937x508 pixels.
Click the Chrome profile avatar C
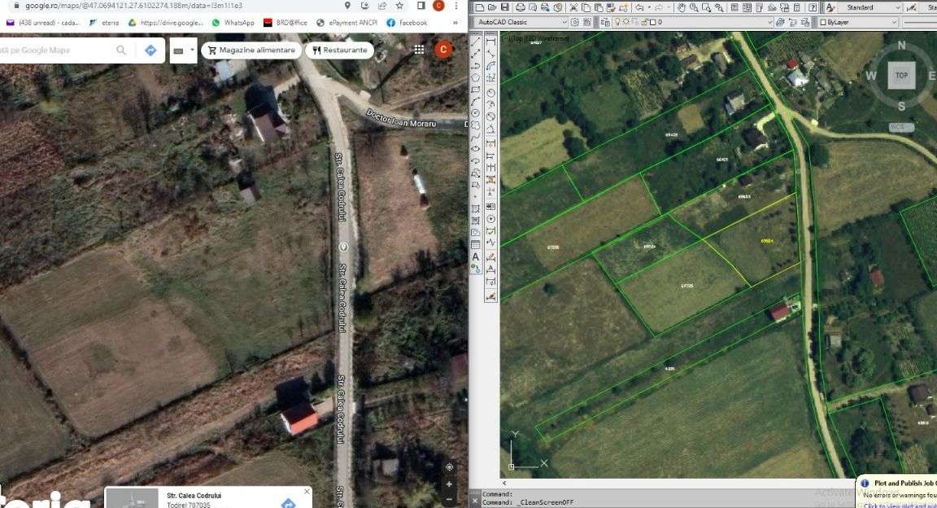pyautogui.click(x=438, y=6)
